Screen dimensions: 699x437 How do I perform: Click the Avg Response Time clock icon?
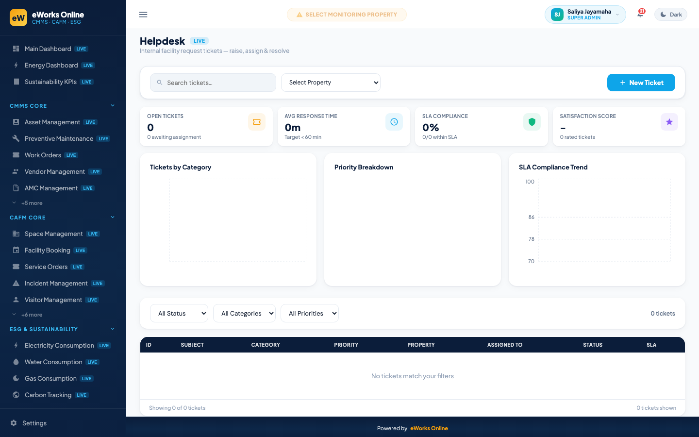tap(394, 122)
